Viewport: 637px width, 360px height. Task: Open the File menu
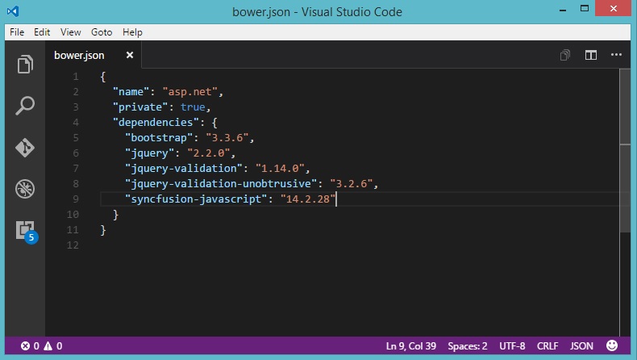(17, 32)
